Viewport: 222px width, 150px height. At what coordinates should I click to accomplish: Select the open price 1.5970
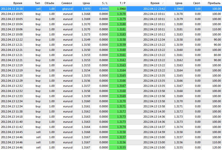click(x=86, y=9)
